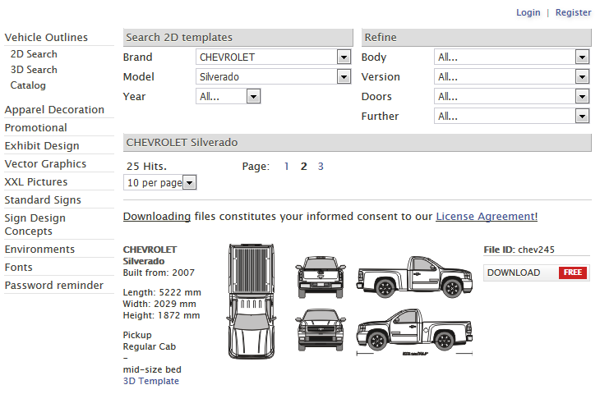Open XXL Pictures category

coord(36,182)
